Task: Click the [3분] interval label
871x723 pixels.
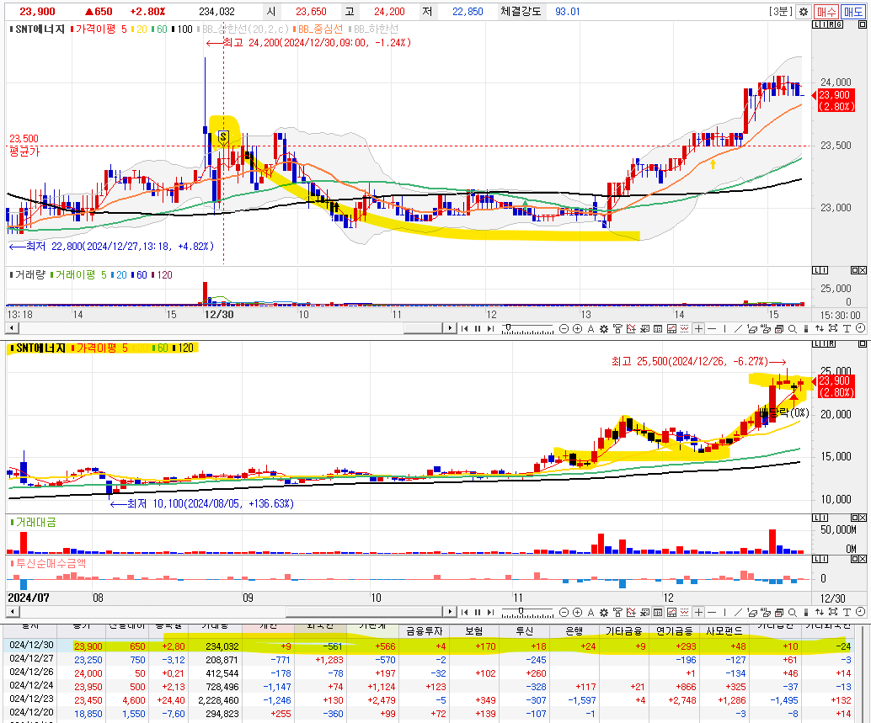Action: click(x=781, y=12)
